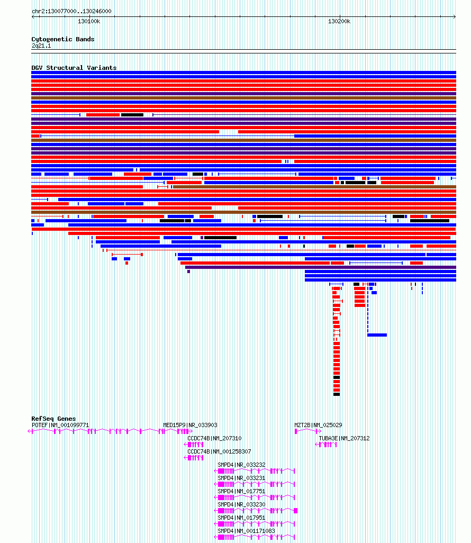
Task: Click the SMPD4|NR_033231 label
Action: point(241,478)
